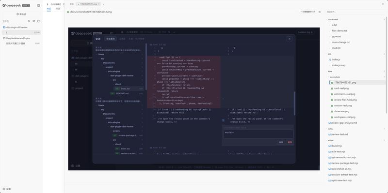
Task: Open main-change.txt in file tree
Action: [341, 42]
